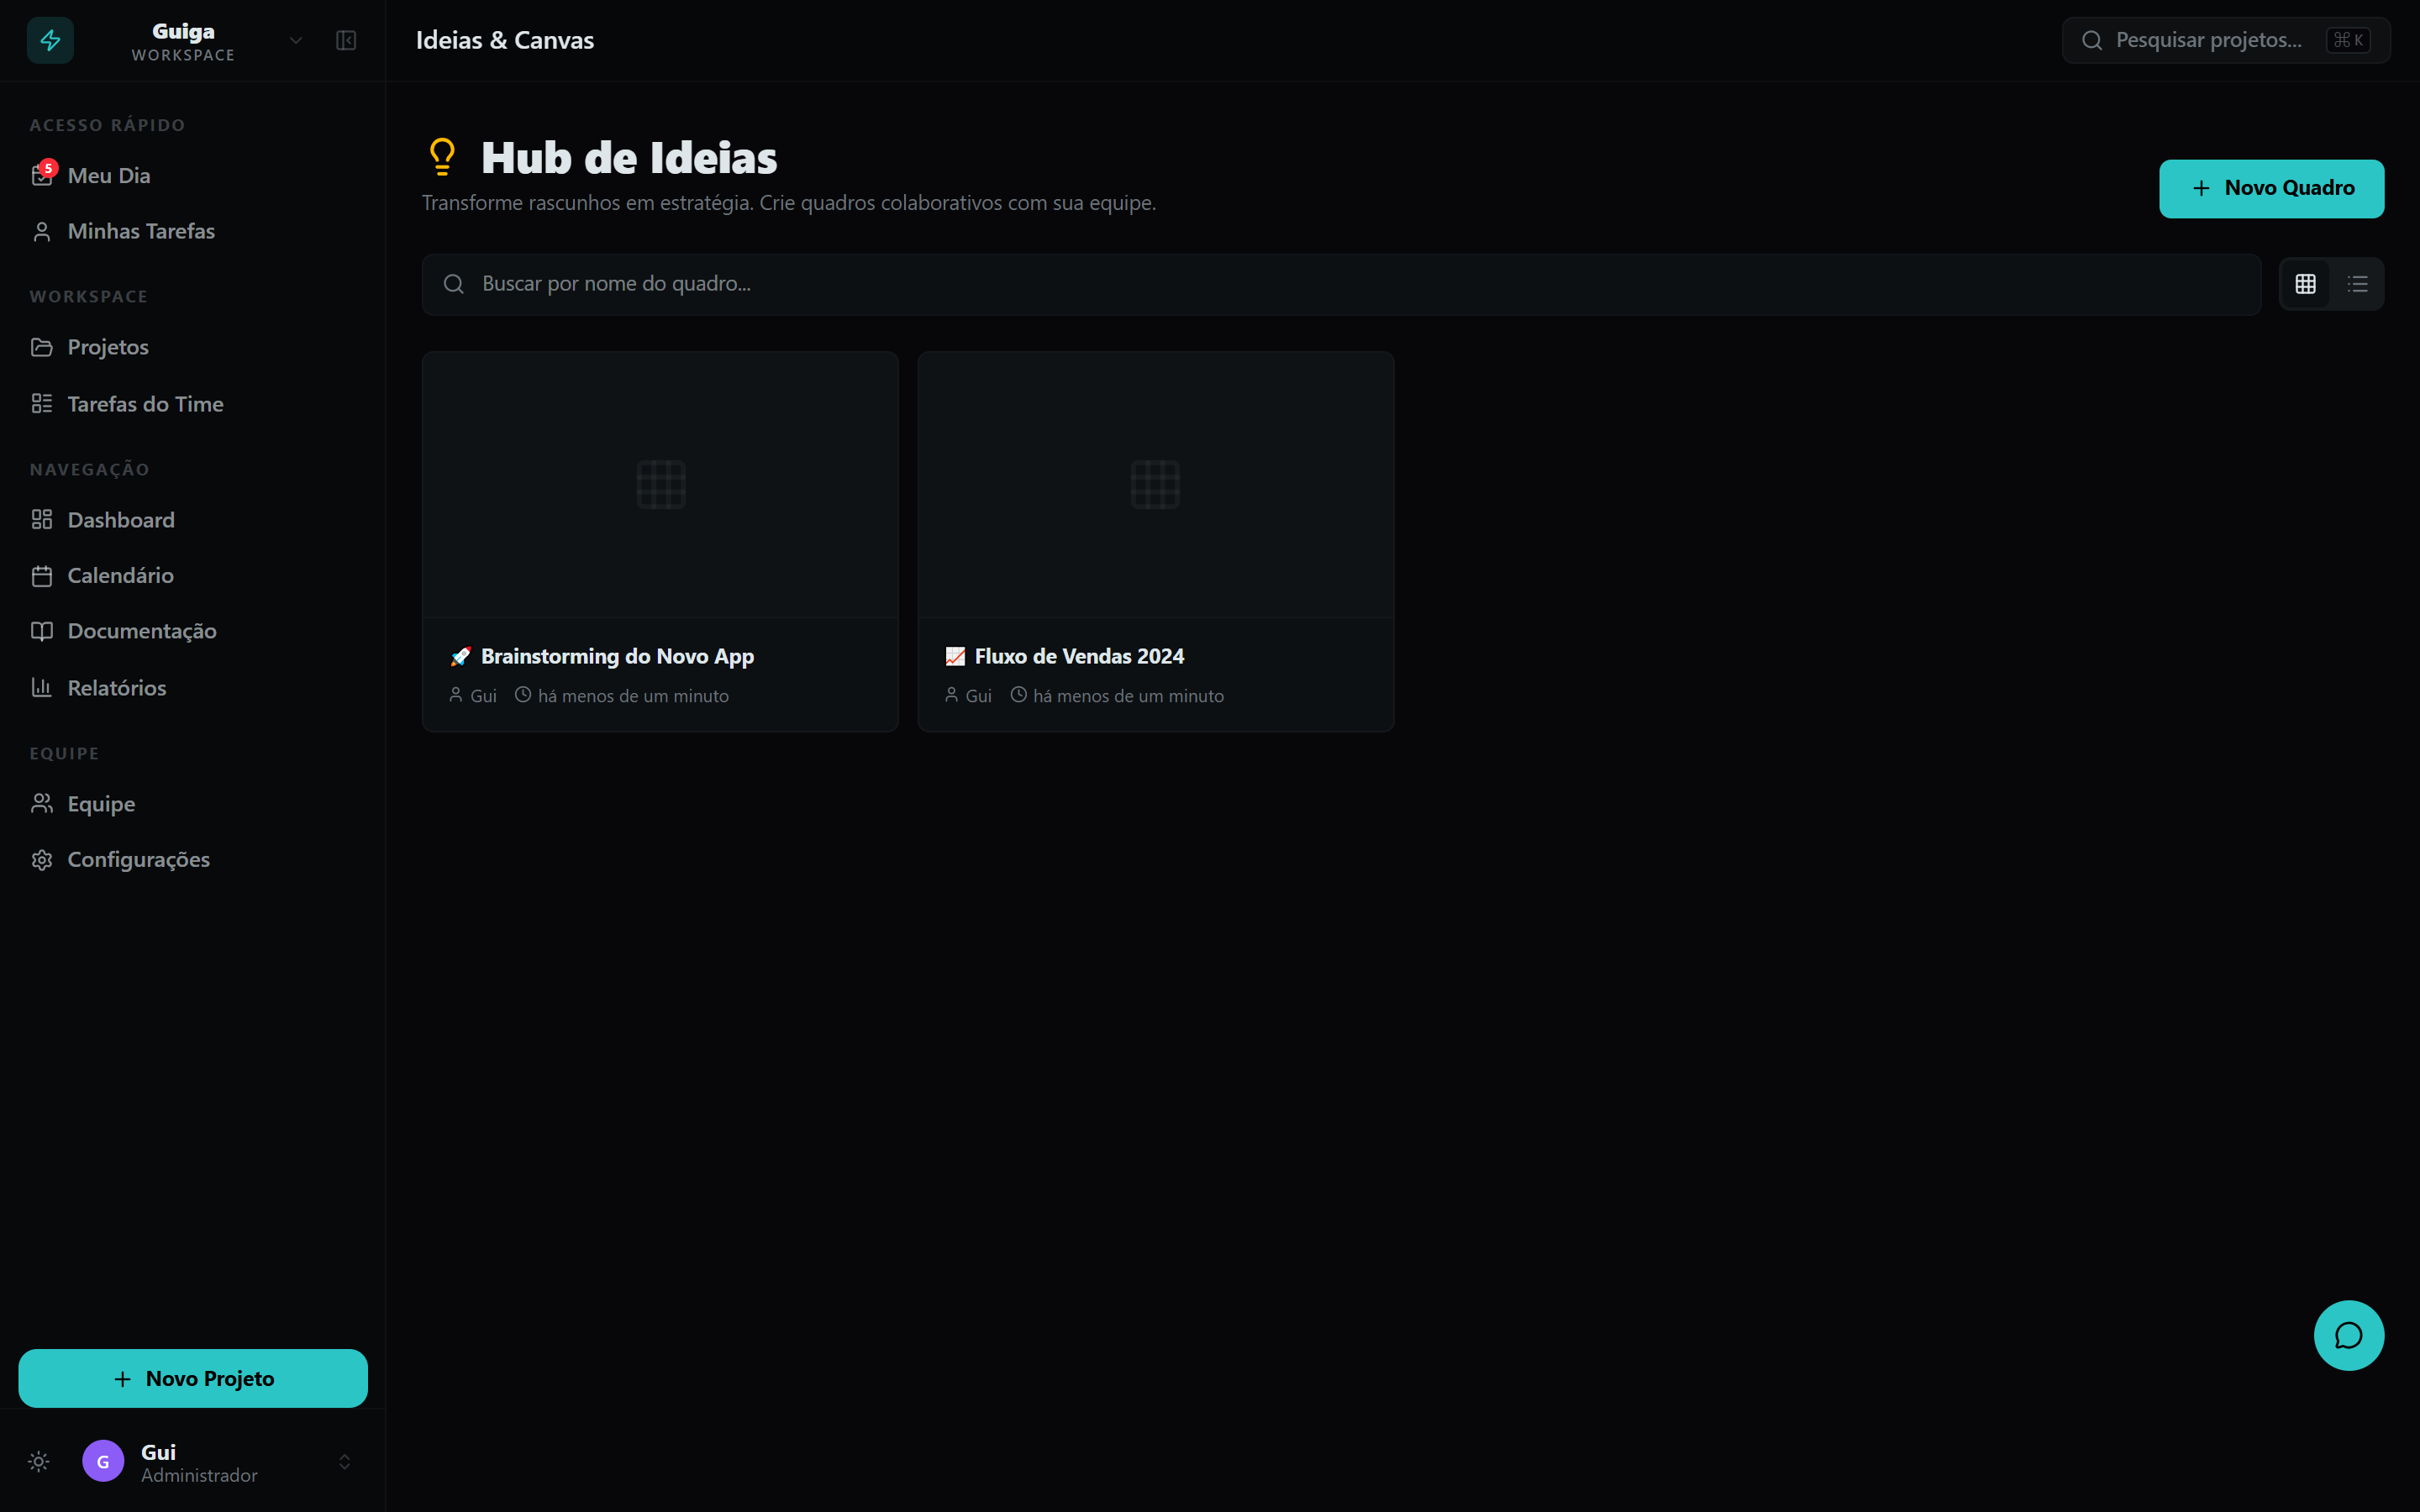Switch to list view layout
This screenshot has width=2420, height=1512.
pyautogui.click(x=2357, y=284)
